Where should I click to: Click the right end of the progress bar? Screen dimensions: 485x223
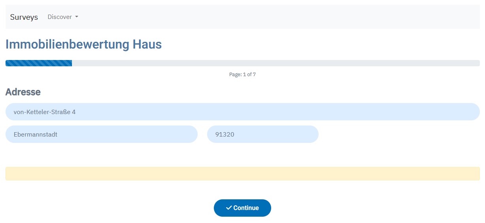point(477,63)
